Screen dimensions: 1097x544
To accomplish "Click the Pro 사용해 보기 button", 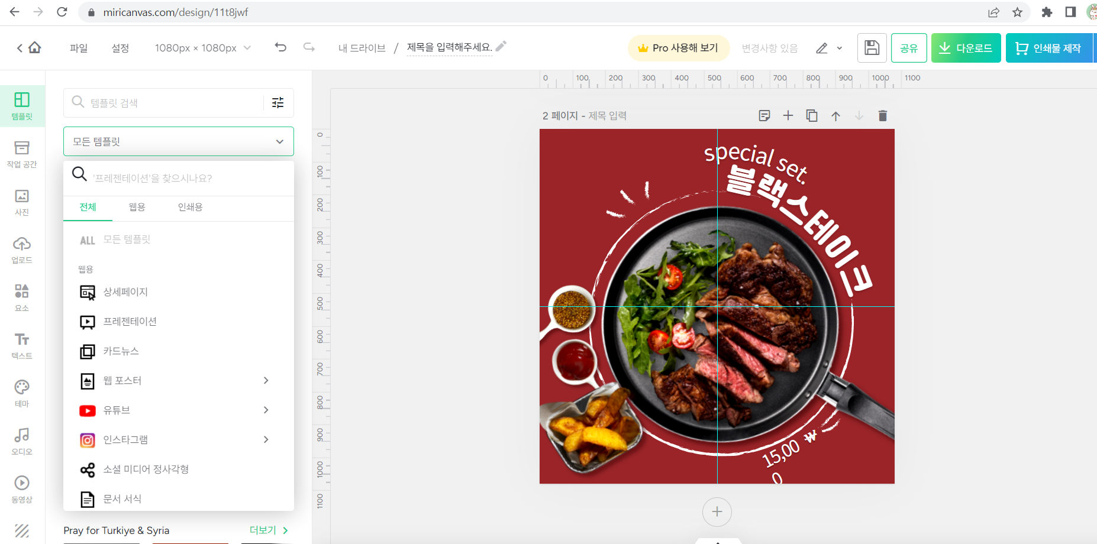I will [679, 48].
